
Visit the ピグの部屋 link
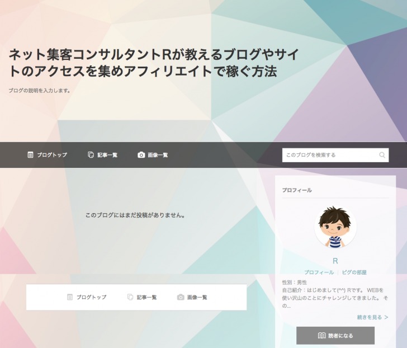(354, 272)
